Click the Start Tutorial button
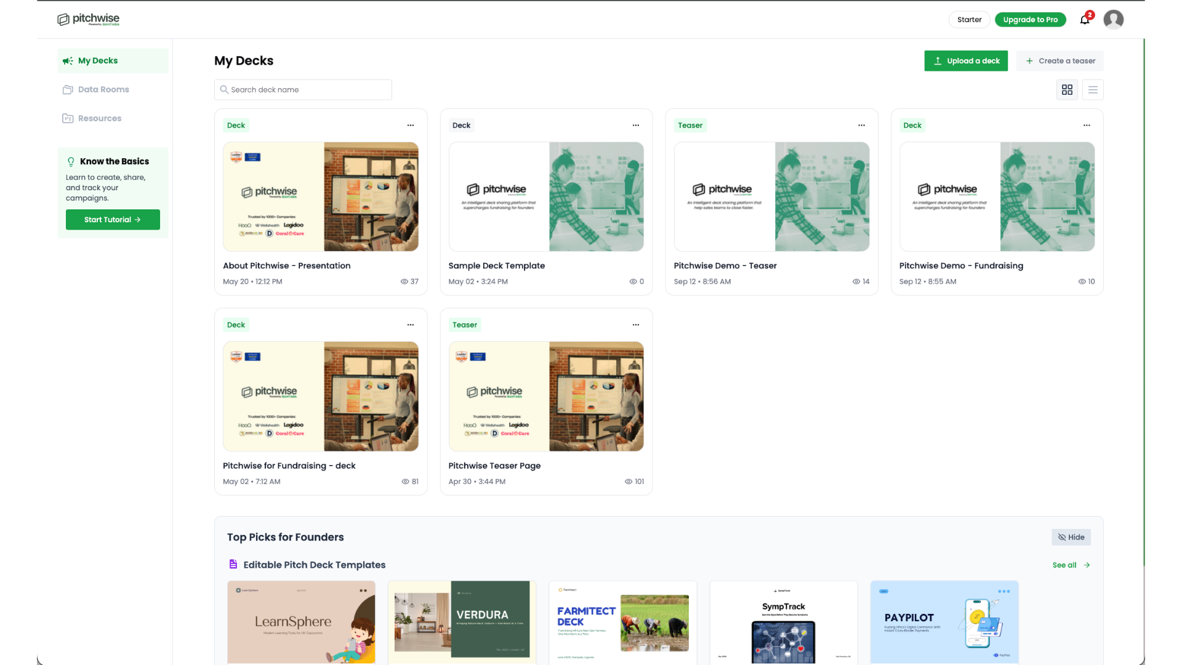 (113, 220)
